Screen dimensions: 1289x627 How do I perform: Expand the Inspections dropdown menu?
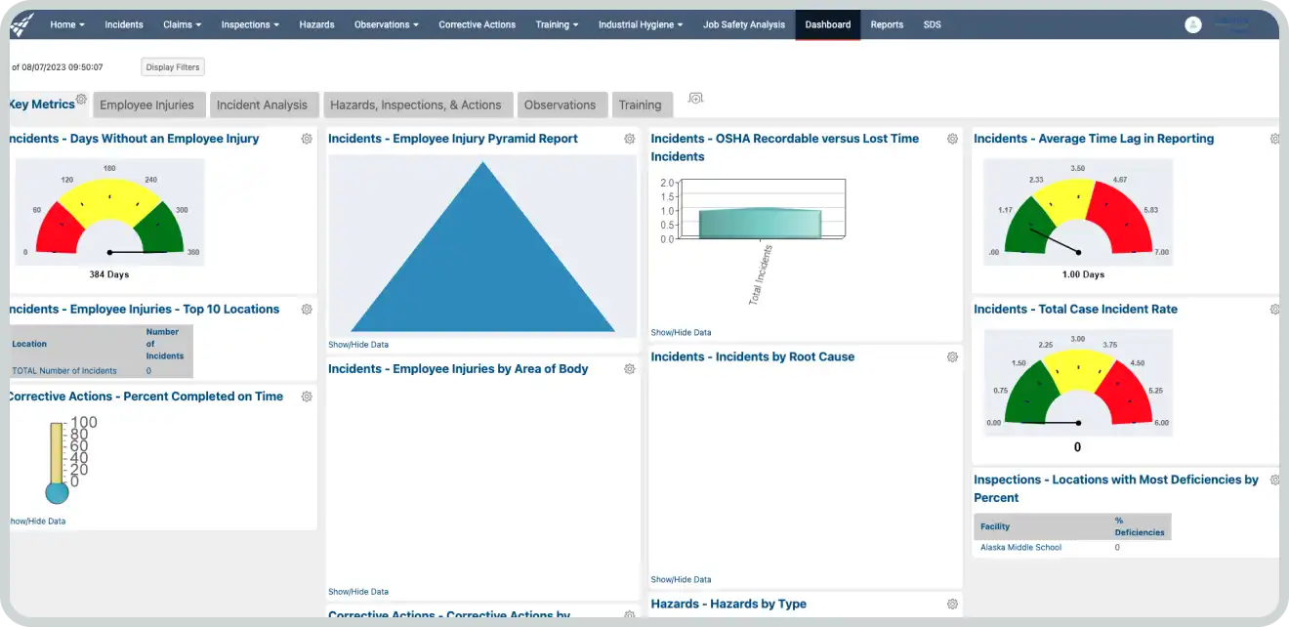pos(250,25)
